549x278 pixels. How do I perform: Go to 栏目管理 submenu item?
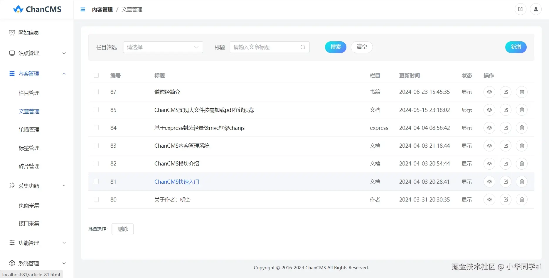(x=29, y=93)
